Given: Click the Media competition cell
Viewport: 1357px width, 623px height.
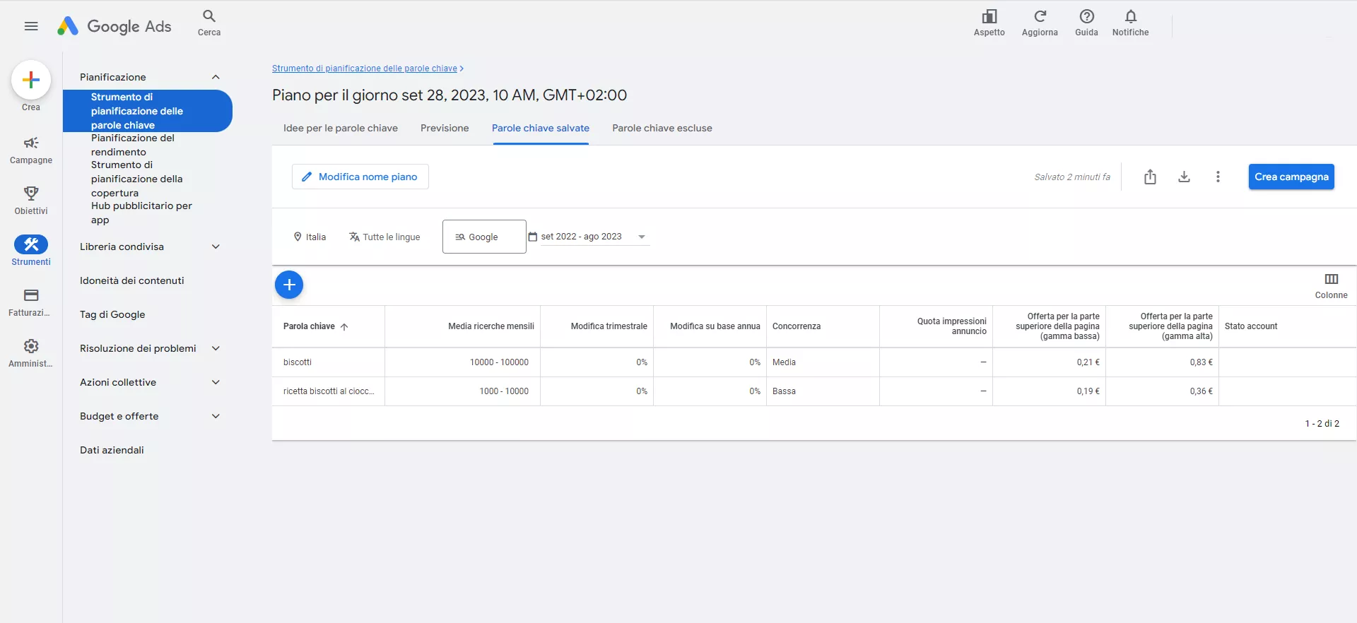Looking at the screenshot, I should click(x=784, y=362).
